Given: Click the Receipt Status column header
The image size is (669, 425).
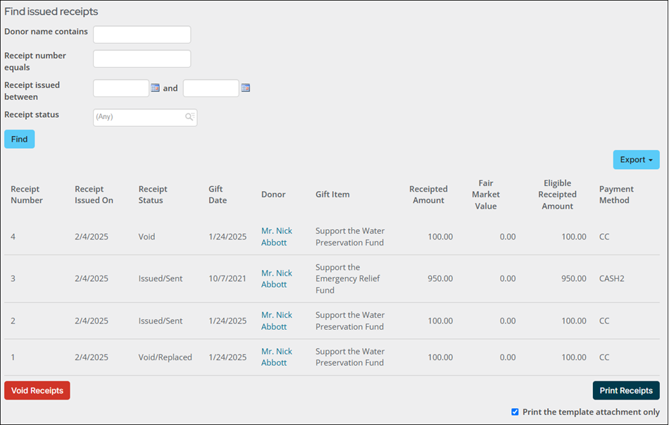Looking at the screenshot, I should coord(153,195).
